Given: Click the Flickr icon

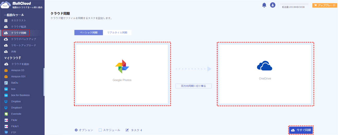Looking at the screenshot, I should pyautogui.click(x=6, y=120).
